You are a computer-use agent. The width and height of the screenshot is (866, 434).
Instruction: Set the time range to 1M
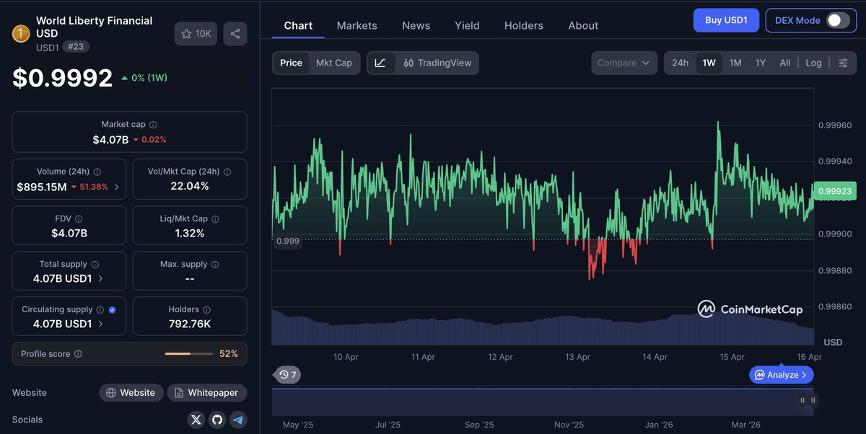(x=735, y=63)
